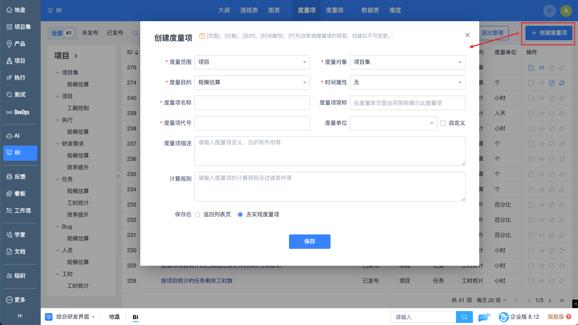Open the 每页 20 项 page size dropdown
Screen dimensions: 578x325
pyautogui.click(x=492, y=300)
